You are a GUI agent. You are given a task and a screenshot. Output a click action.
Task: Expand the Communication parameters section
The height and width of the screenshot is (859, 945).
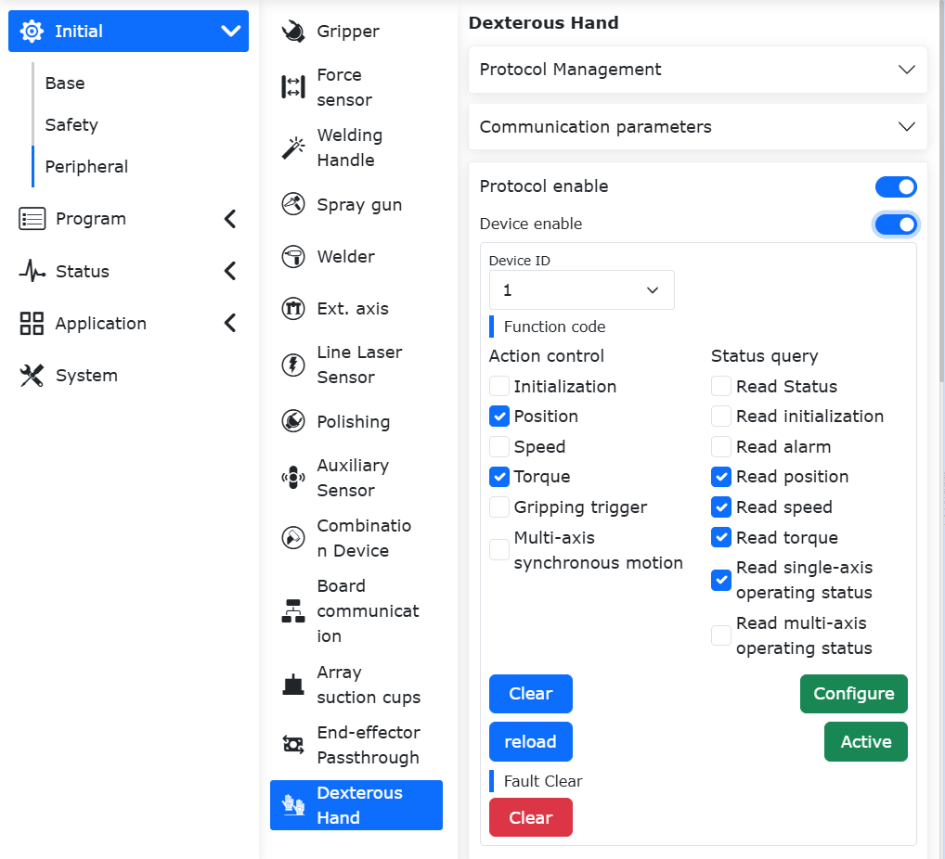coord(698,127)
